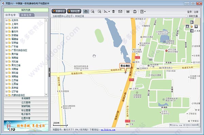Click the 我要标注 button
Screen dimensions: 204x135
click(x=59, y=11)
